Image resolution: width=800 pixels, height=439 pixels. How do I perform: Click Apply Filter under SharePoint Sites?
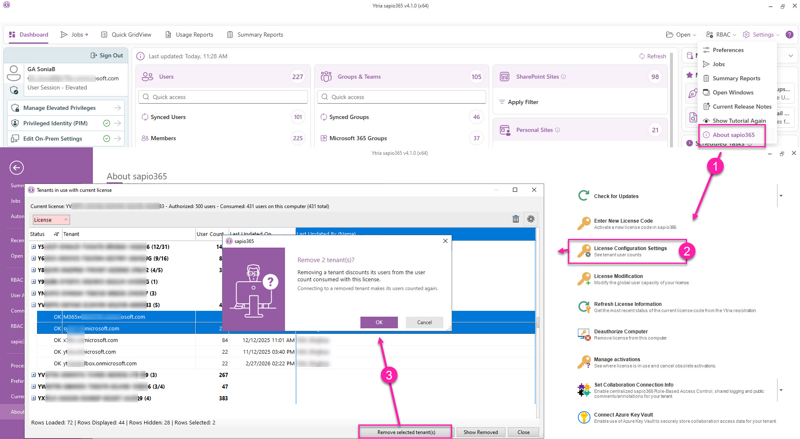[x=519, y=102]
